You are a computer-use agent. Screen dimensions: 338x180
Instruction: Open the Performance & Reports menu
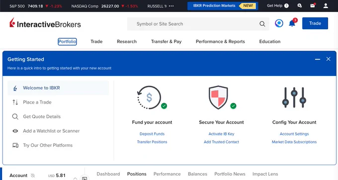pos(220,42)
